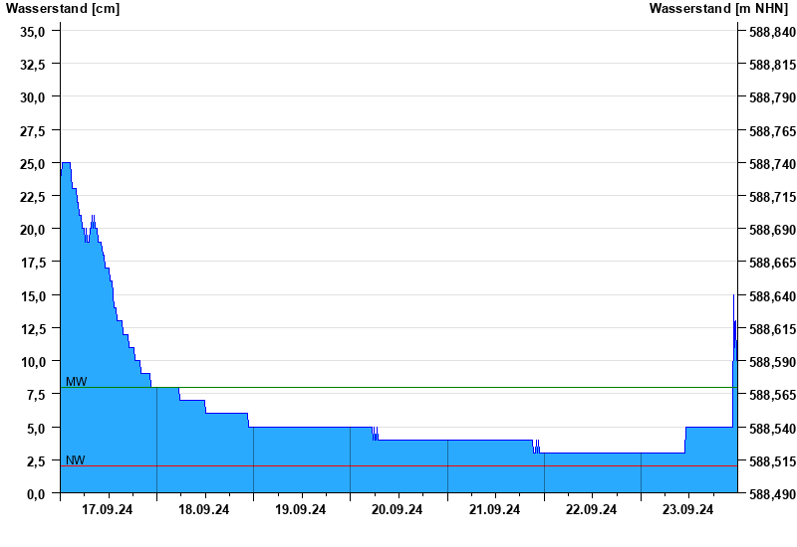Click the 588,840 right axis value

click(772, 32)
